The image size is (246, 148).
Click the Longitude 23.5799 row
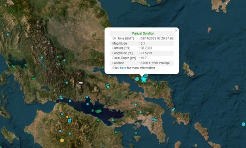point(142,53)
